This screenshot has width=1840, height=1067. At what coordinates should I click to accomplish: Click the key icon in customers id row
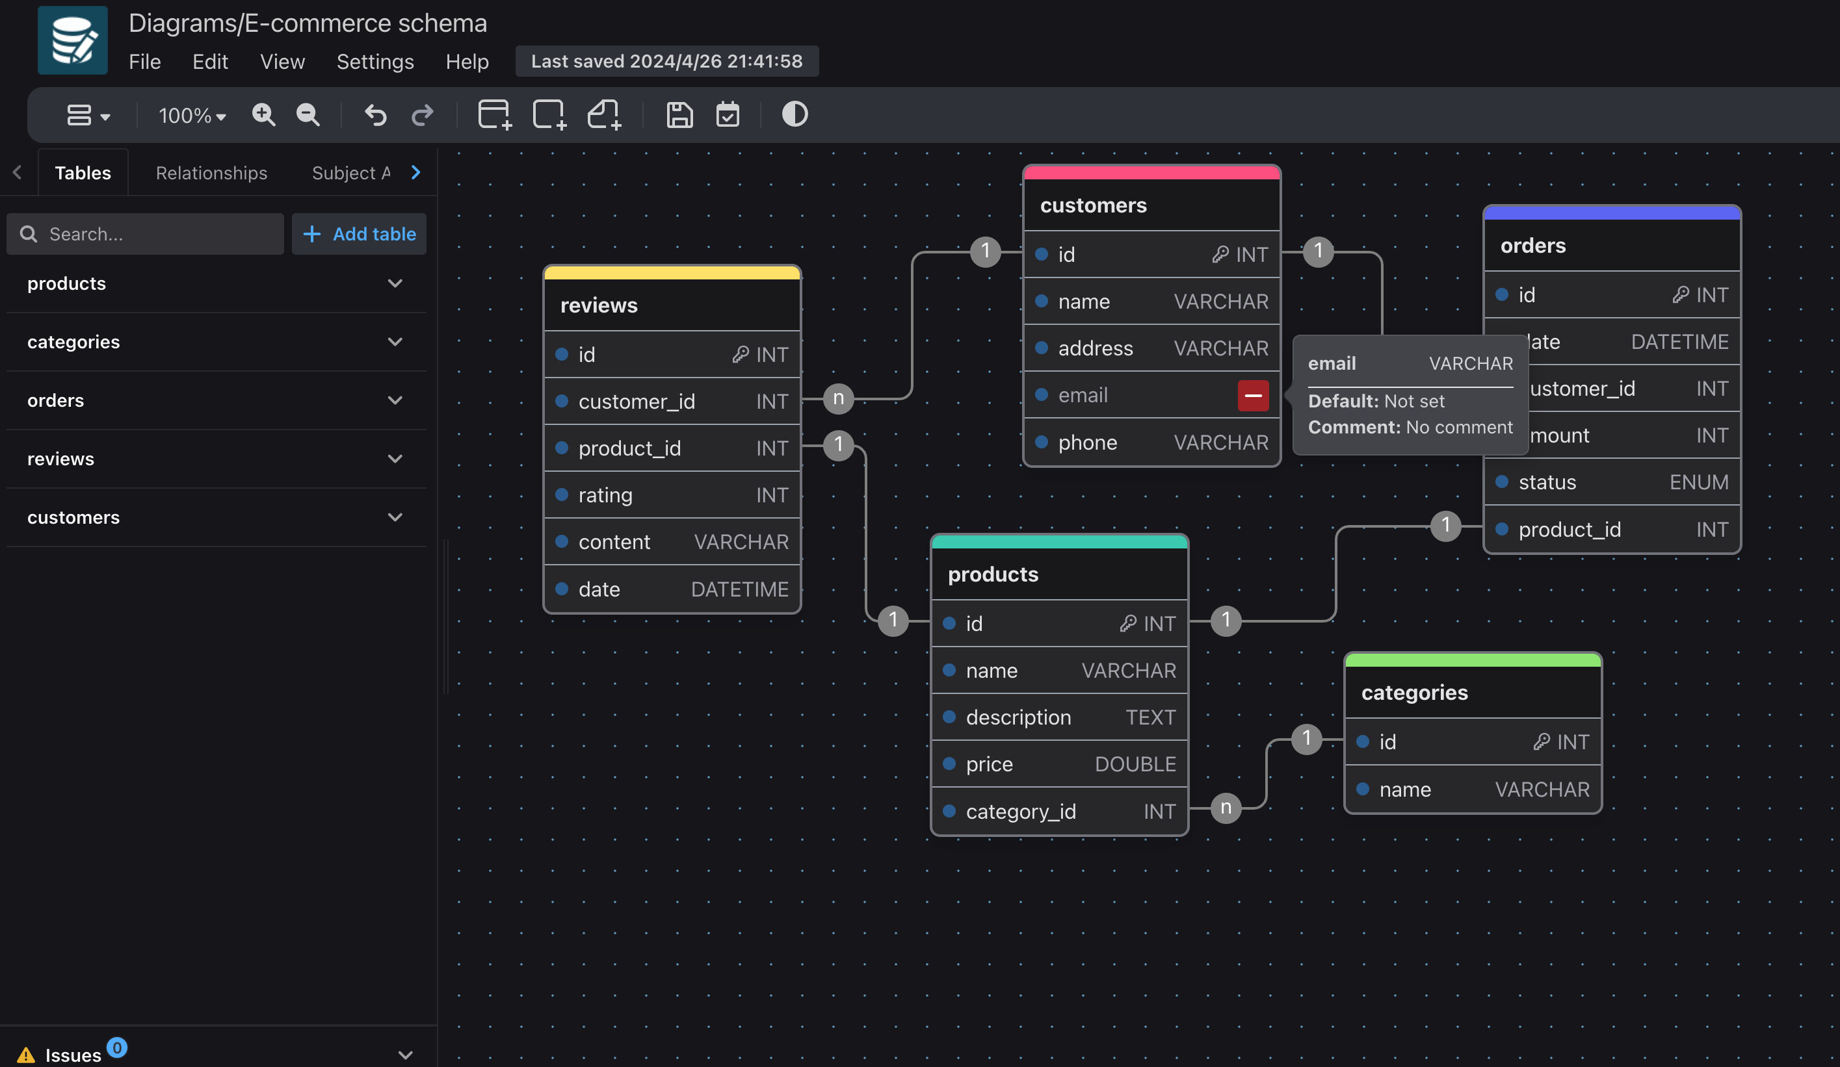pyautogui.click(x=1220, y=254)
